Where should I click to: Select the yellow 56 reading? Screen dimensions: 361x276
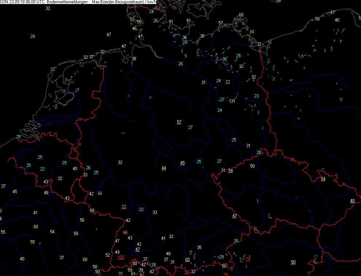[x=82, y=220]
